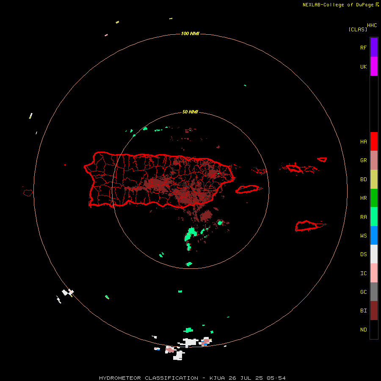
Task: Select the white DS legend swatch
Action: tap(374, 254)
